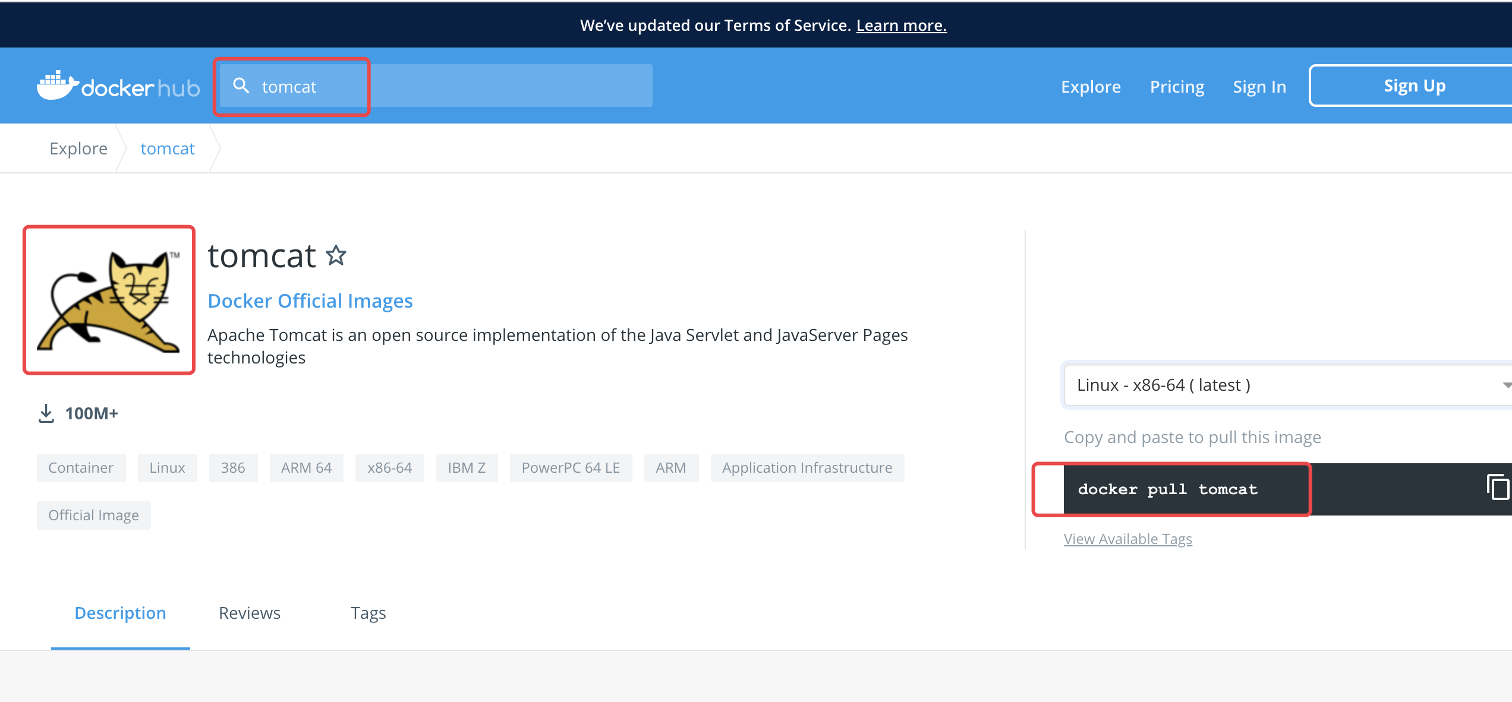Click the Sign Up button
1512x702 pixels.
pos(1414,86)
